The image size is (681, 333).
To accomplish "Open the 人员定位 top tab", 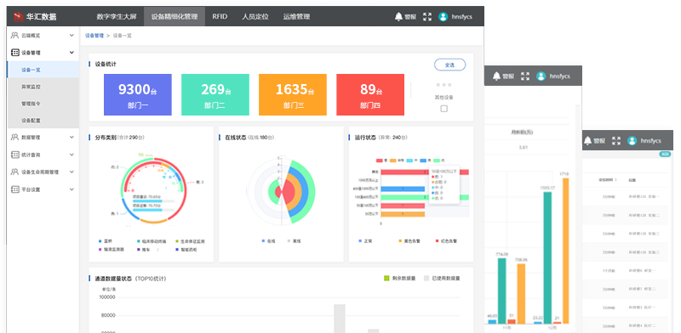I will (255, 16).
